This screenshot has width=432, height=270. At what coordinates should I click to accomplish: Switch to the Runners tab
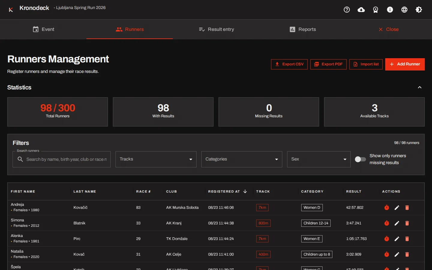(x=130, y=29)
